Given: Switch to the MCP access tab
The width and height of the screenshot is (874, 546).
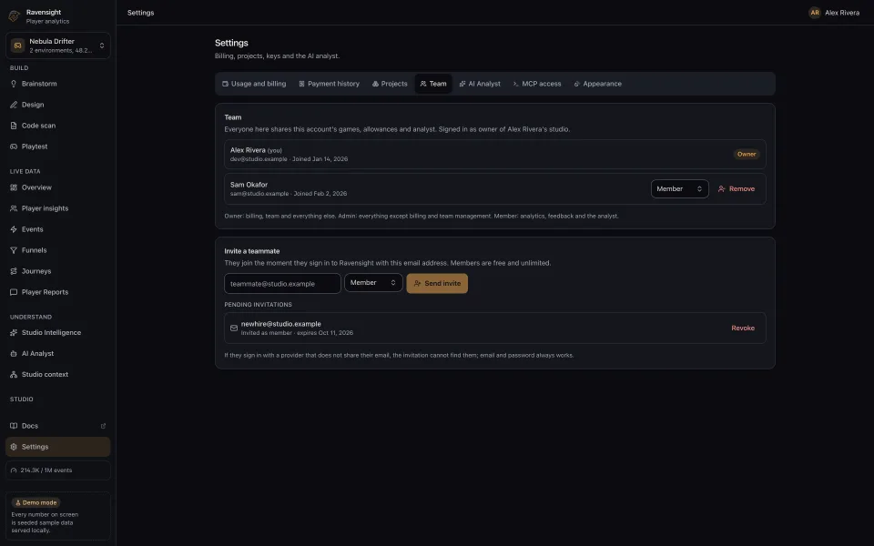Looking at the screenshot, I should 537,84.
